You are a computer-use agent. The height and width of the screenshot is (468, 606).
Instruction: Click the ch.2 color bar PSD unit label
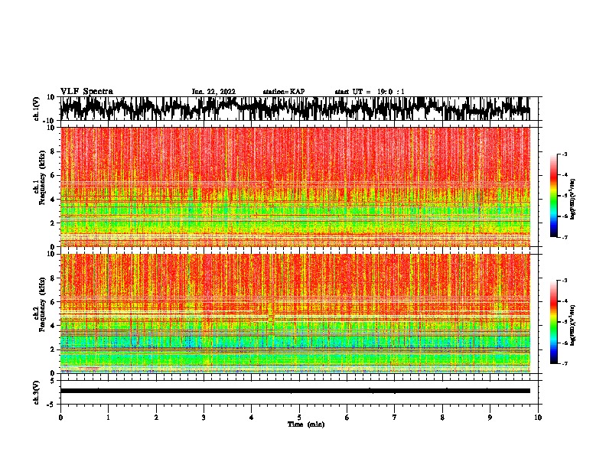point(573,325)
